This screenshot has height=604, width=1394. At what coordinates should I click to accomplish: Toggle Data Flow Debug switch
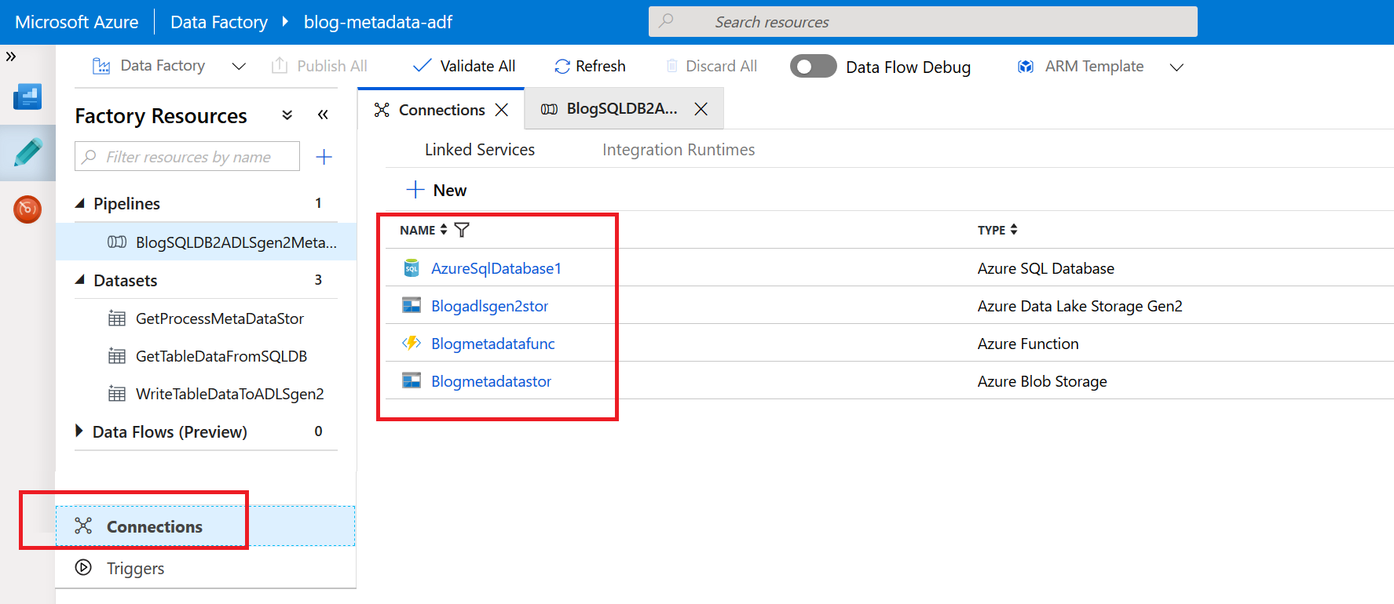click(813, 67)
